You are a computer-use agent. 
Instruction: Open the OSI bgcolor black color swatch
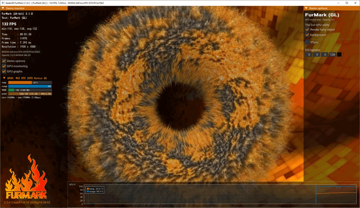pyautogui.click(x=339, y=54)
